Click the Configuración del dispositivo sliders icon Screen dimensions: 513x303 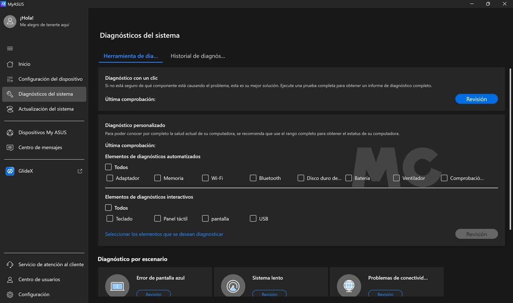10,79
